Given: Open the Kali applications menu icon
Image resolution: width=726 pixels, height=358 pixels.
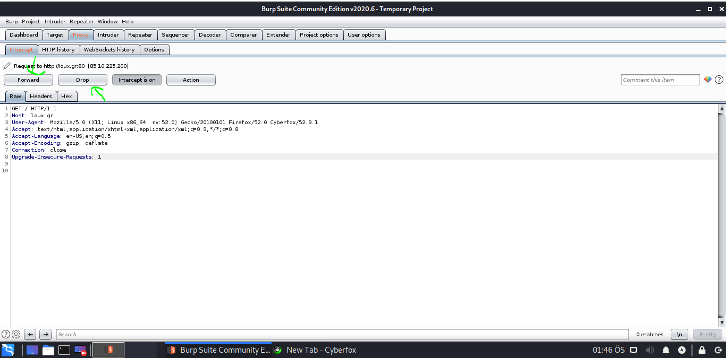Looking at the screenshot, I should (8, 350).
